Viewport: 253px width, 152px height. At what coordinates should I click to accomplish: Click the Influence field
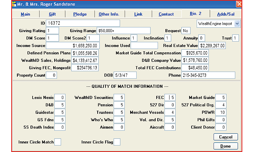(x=134, y=38)
